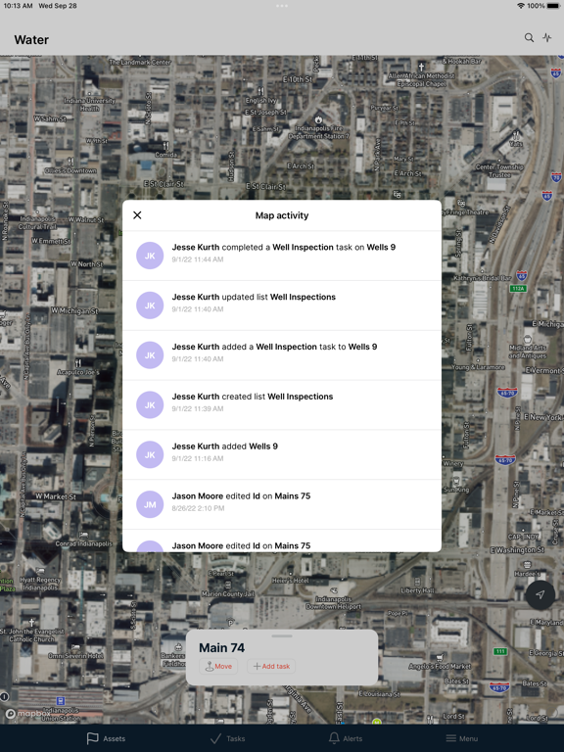Tap the Wi-Fi status icon

point(521,6)
